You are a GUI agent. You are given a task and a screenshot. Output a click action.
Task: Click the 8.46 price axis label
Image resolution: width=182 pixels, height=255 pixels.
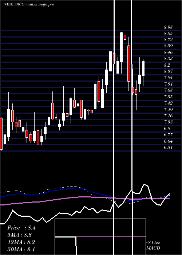point(168,52)
